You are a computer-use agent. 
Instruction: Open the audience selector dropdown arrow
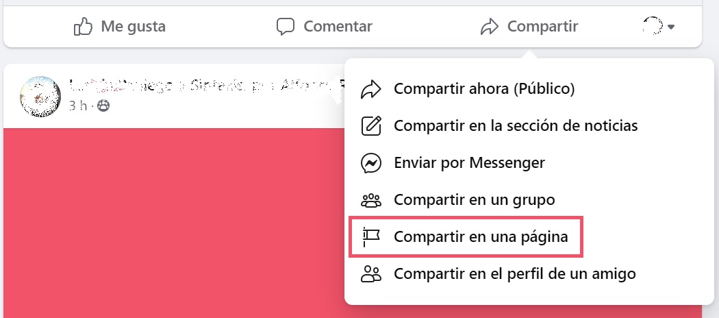(671, 27)
